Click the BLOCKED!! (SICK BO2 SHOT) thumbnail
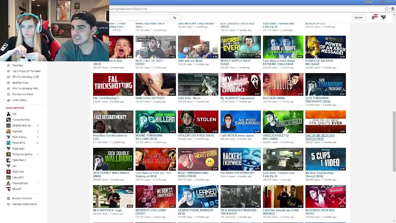 click(325, 197)
